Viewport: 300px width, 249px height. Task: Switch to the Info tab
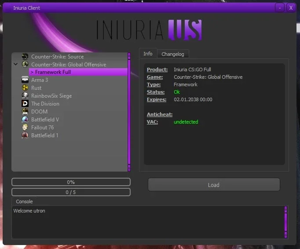tap(148, 54)
